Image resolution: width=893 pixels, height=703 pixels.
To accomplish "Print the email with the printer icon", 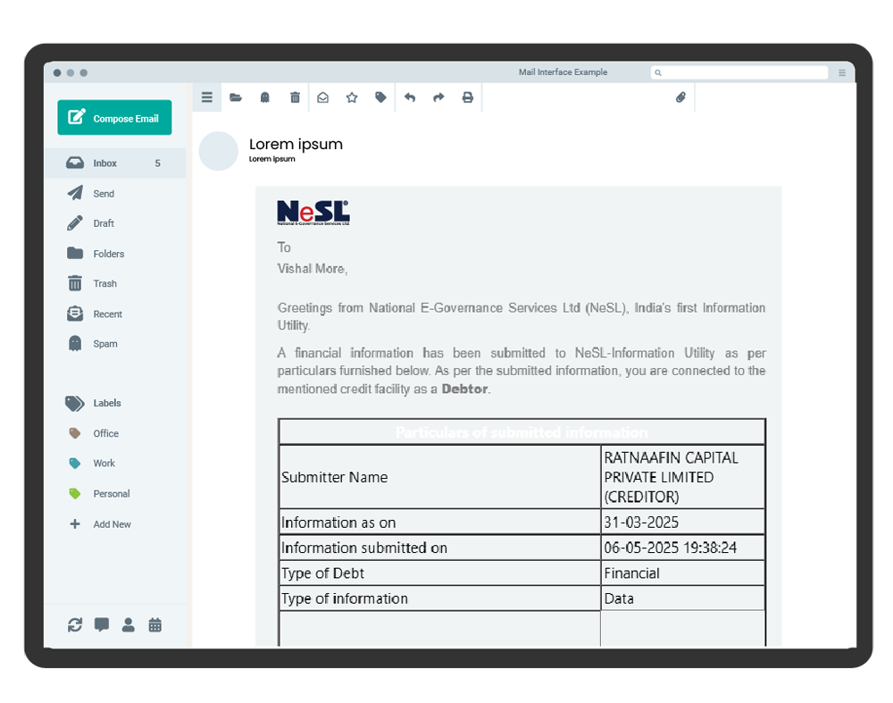I will click(x=468, y=97).
